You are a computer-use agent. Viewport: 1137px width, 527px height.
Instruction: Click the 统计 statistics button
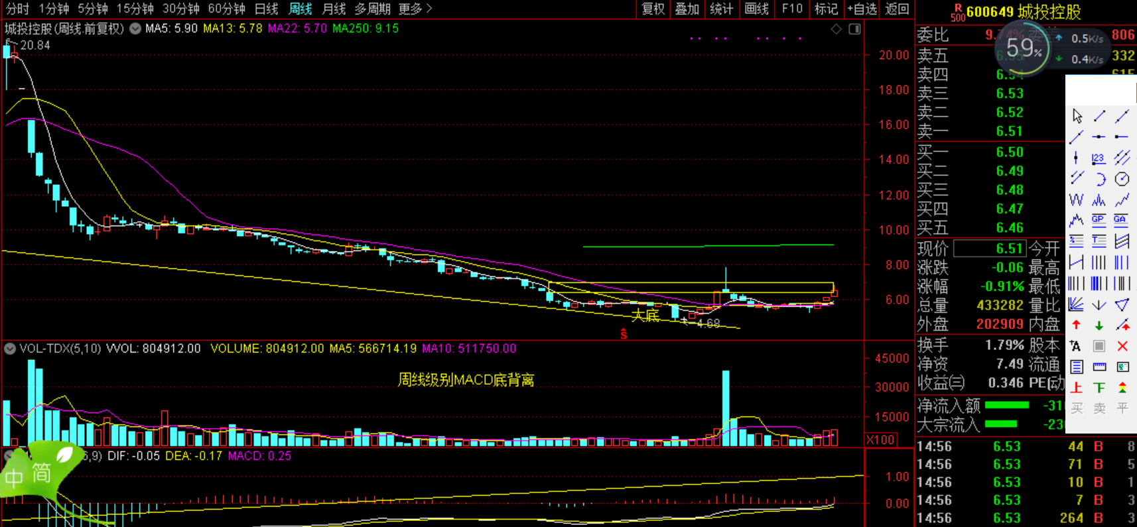(x=722, y=9)
